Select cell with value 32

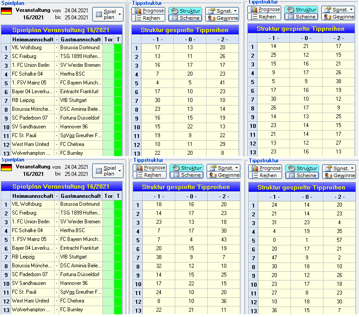coord(159,266)
